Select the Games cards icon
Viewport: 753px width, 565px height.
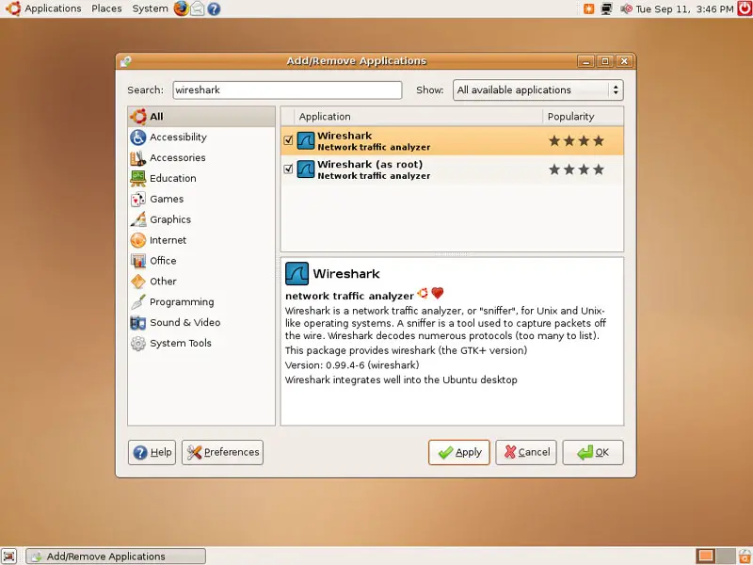point(138,199)
